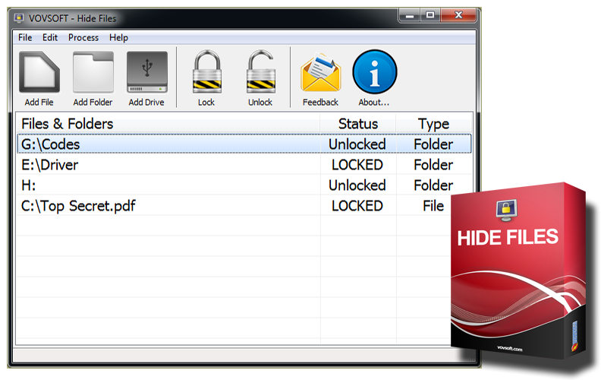This screenshot has height=380, width=601.
Task: Sort by Type column header
Action: click(x=433, y=124)
